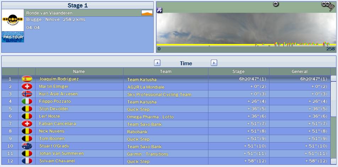
Task: Click the orange hilly stage type icon
Action: coord(147,13)
